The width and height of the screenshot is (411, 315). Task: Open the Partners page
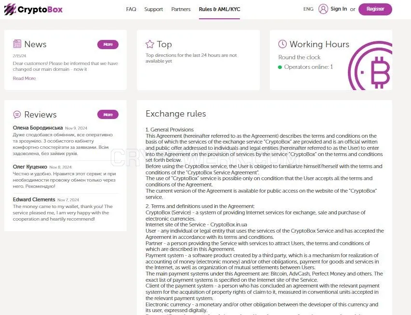tap(181, 9)
